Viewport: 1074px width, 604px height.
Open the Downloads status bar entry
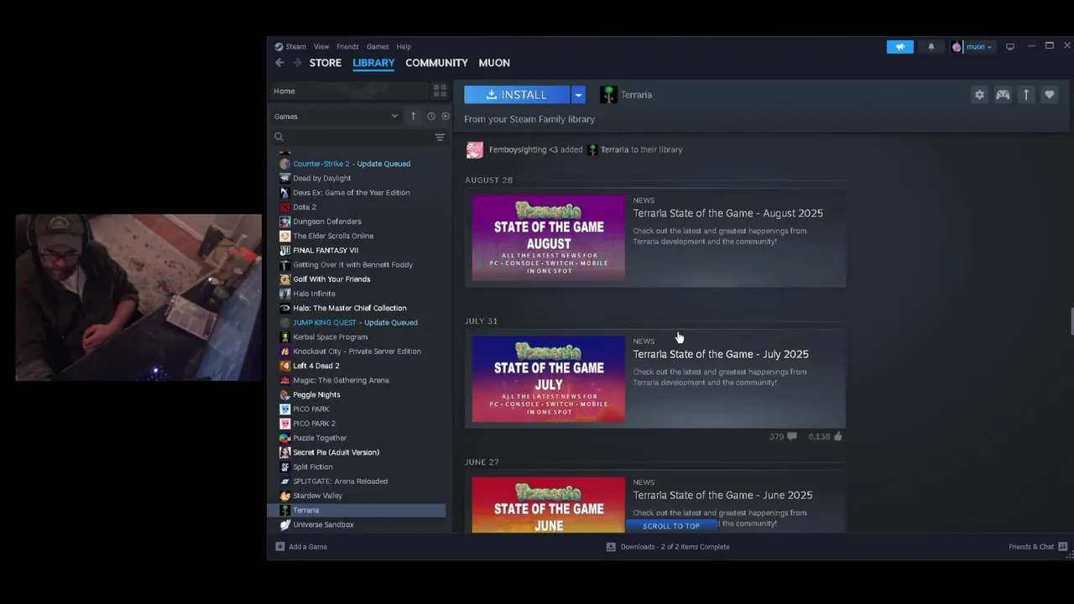(x=668, y=547)
